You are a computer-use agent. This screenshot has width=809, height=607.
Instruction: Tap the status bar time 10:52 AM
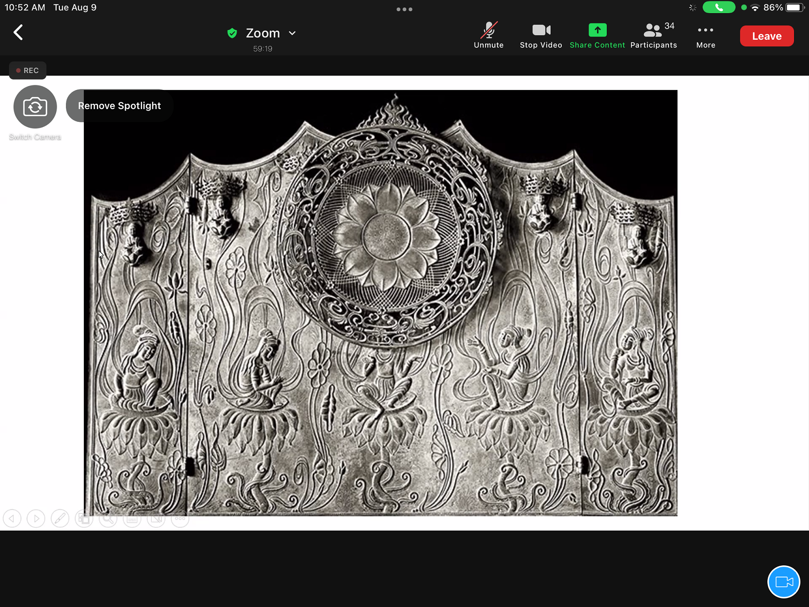(x=25, y=7)
